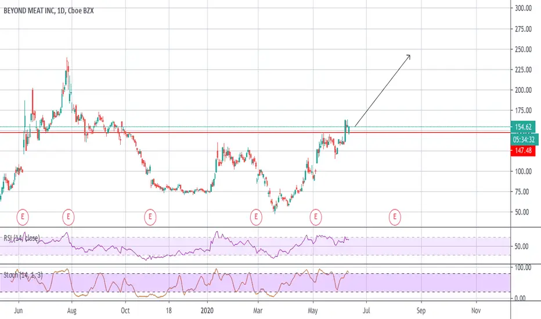Click the earnings marker near June
The image size is (541, 319).
click(23, 217)
